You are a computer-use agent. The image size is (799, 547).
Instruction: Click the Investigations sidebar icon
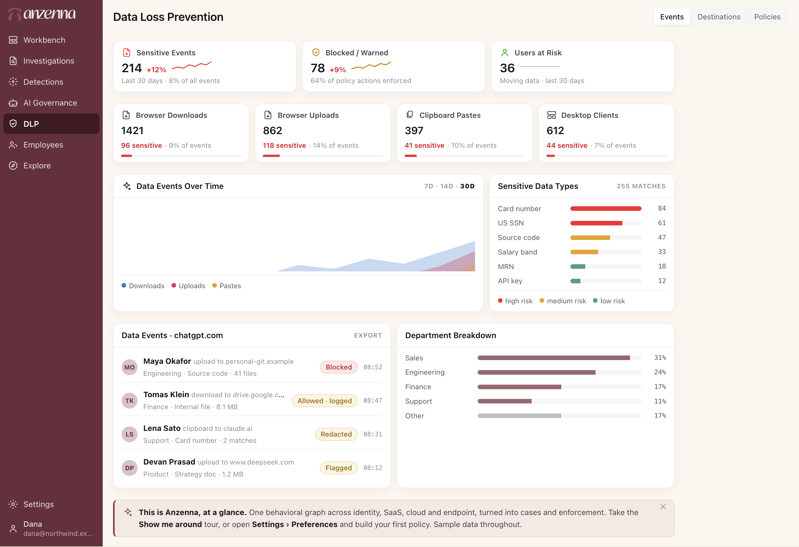point(13,61)
